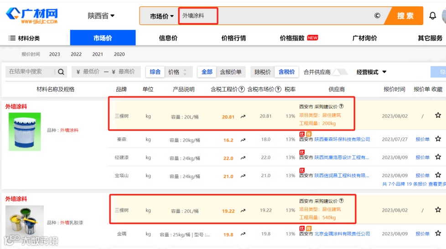Viewport: 446px width, 249px height.
Task: View price trend for 经建漆 22.0
Action: pos(243,158)
